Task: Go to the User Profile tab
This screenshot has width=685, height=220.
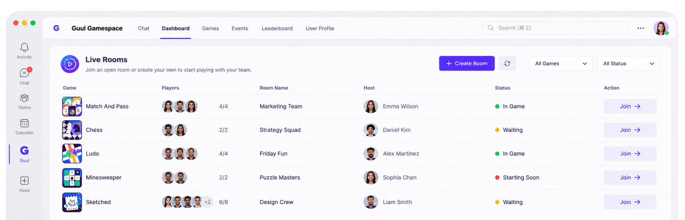Action: tap(320, 29)
